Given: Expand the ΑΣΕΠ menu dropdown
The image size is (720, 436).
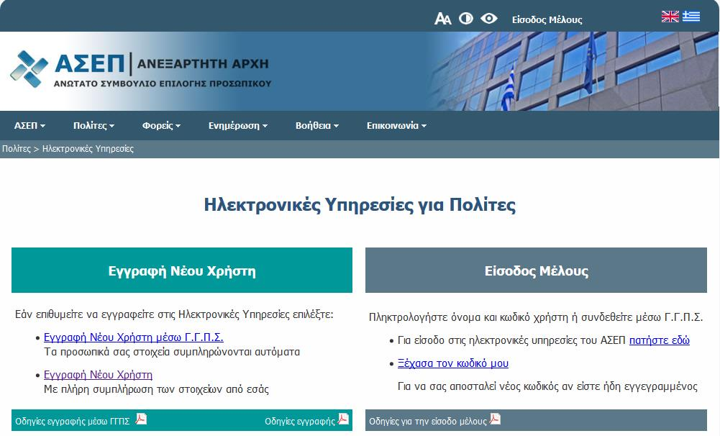Looking at the screenshot, I should pos(29,125).
